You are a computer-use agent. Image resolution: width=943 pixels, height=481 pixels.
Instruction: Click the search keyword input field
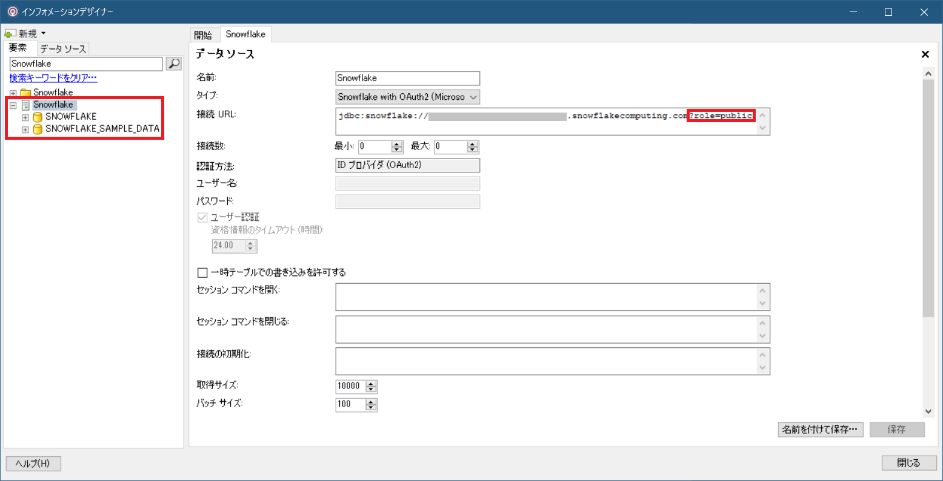coord(86,64)
